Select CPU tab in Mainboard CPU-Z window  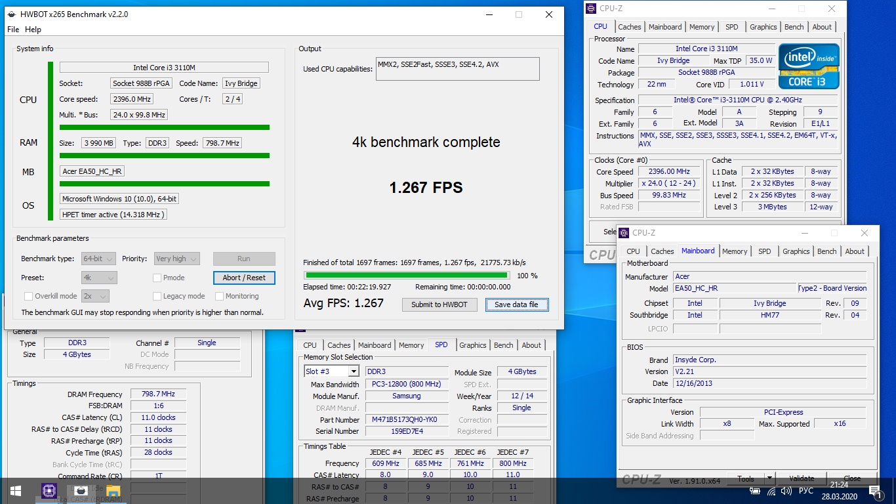(633, 251)
